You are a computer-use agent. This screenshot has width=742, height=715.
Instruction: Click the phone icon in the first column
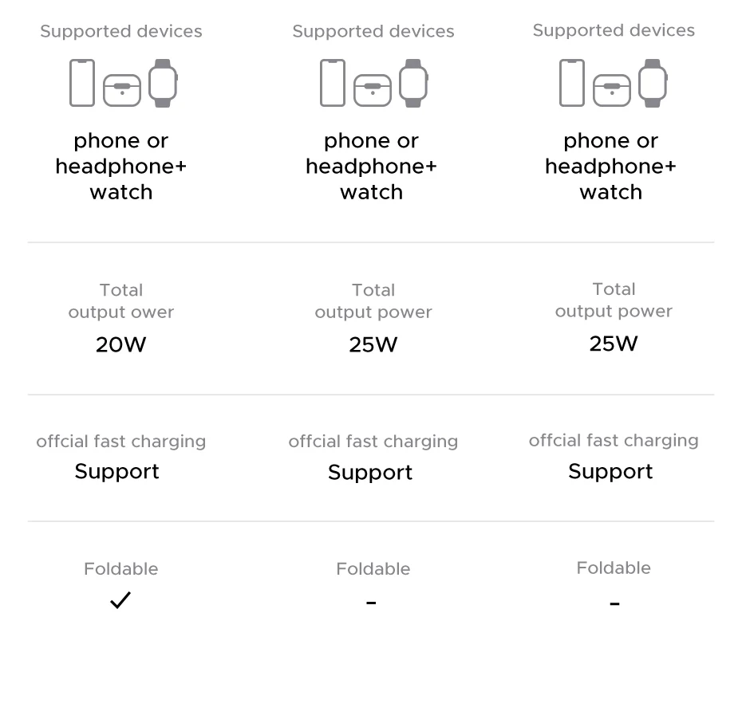[x=82, y=83]
